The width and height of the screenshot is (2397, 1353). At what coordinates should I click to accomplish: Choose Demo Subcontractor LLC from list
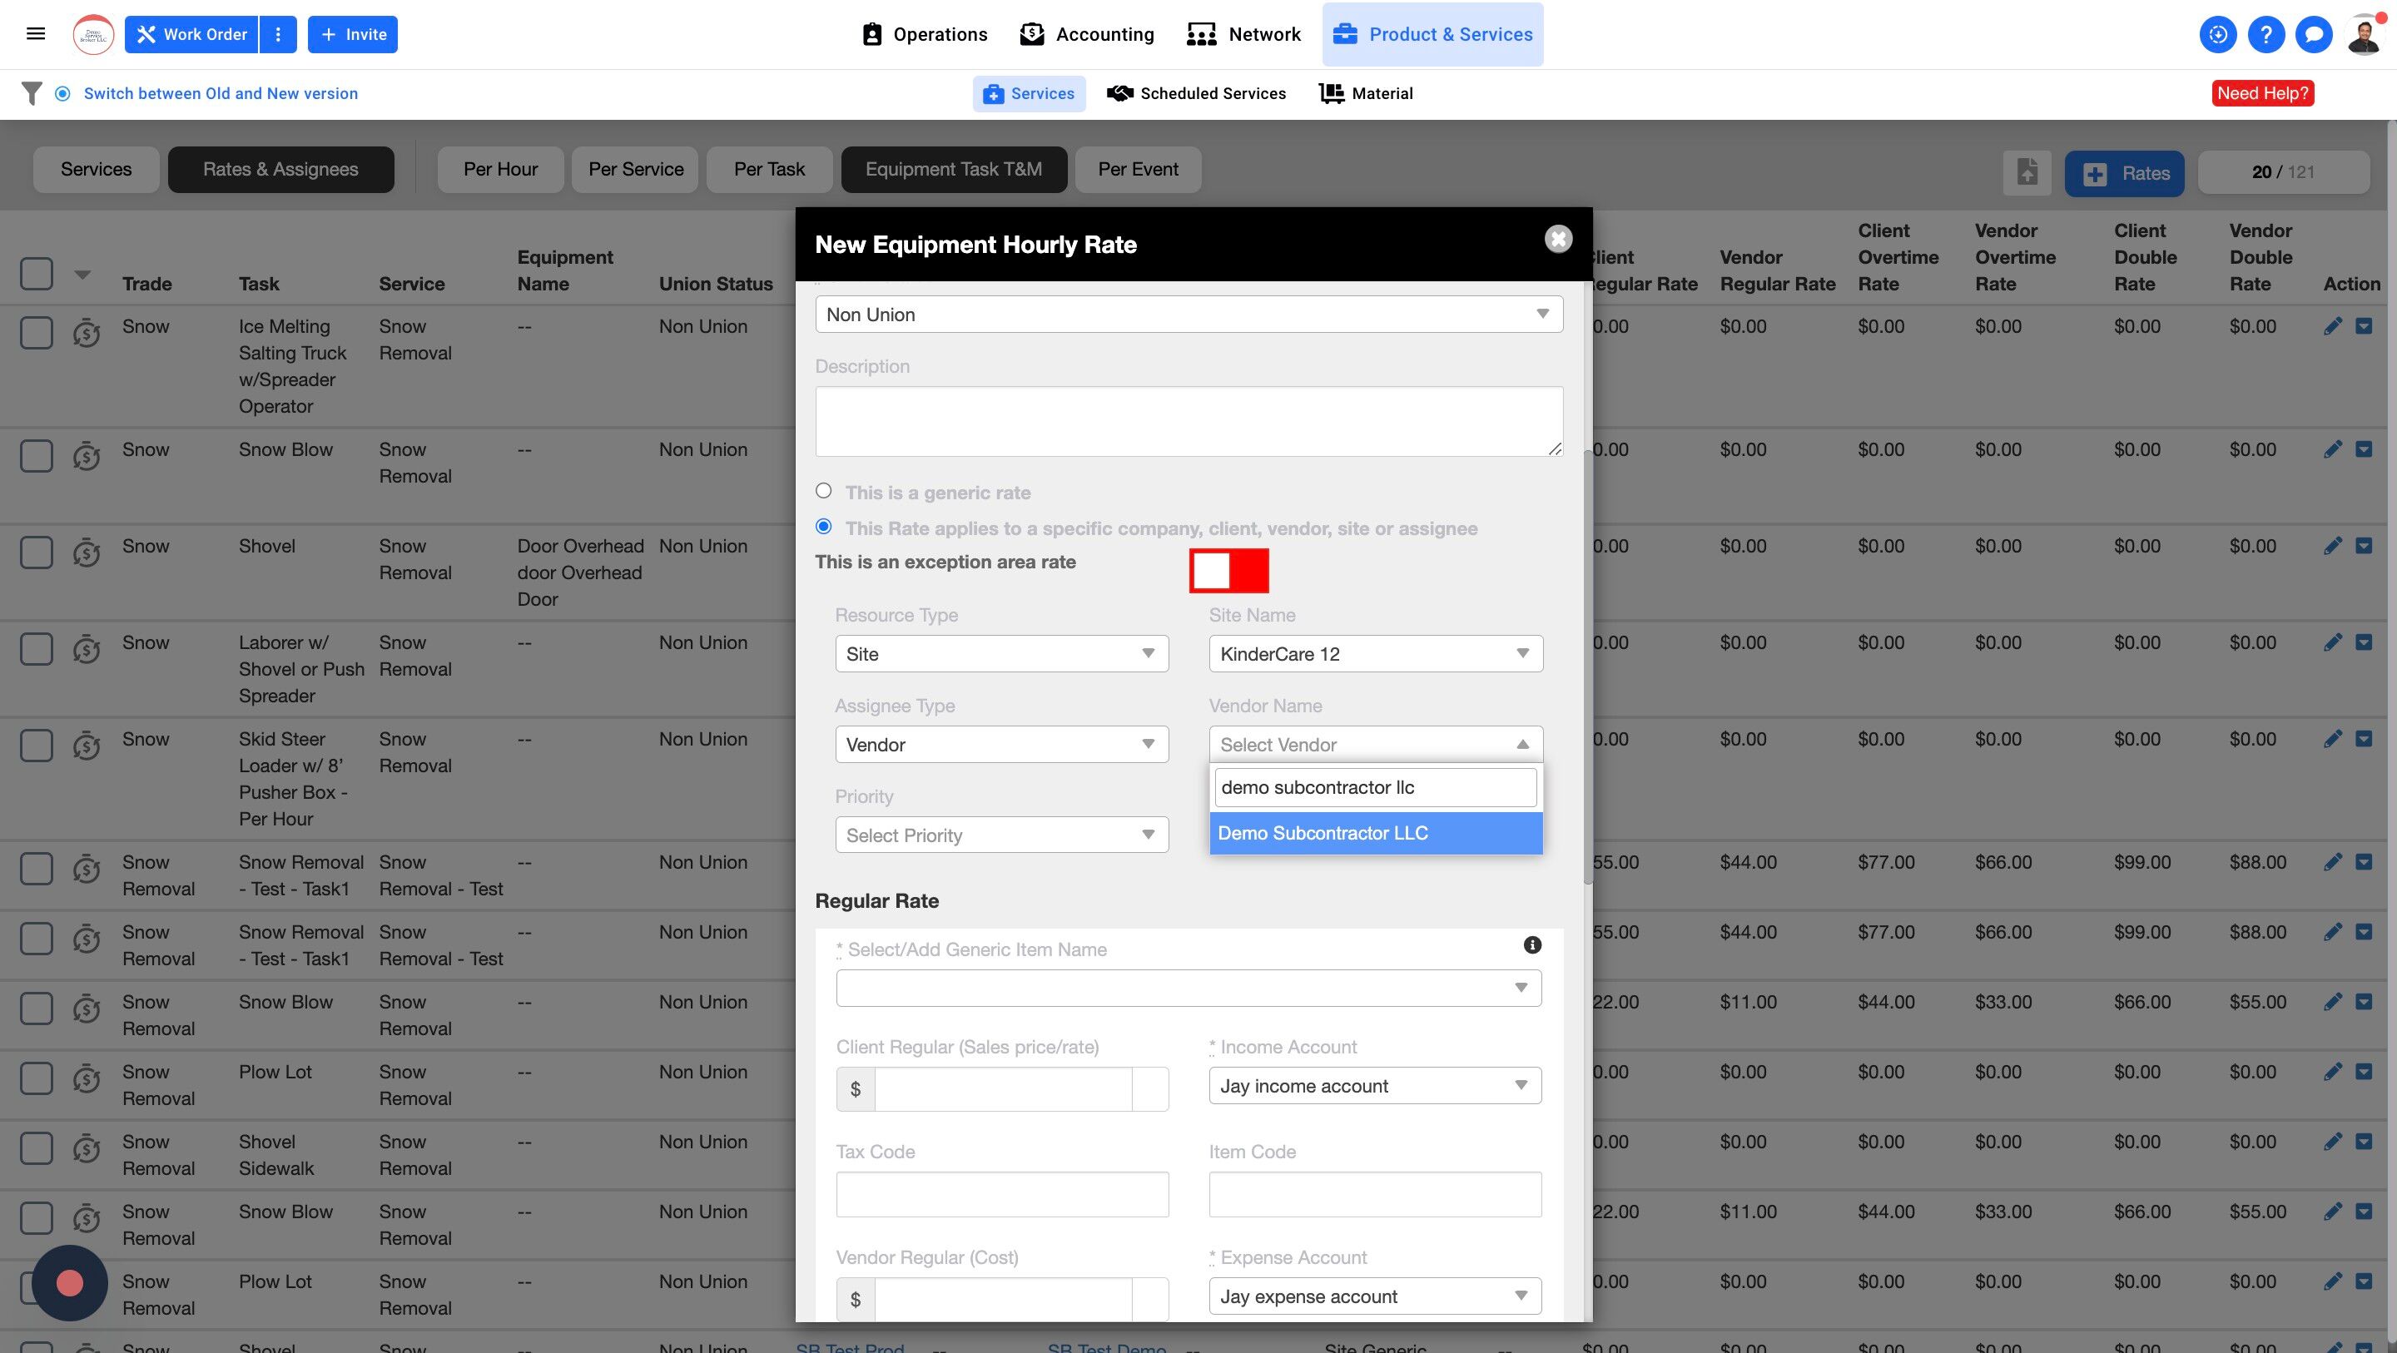pos(1375,833)
